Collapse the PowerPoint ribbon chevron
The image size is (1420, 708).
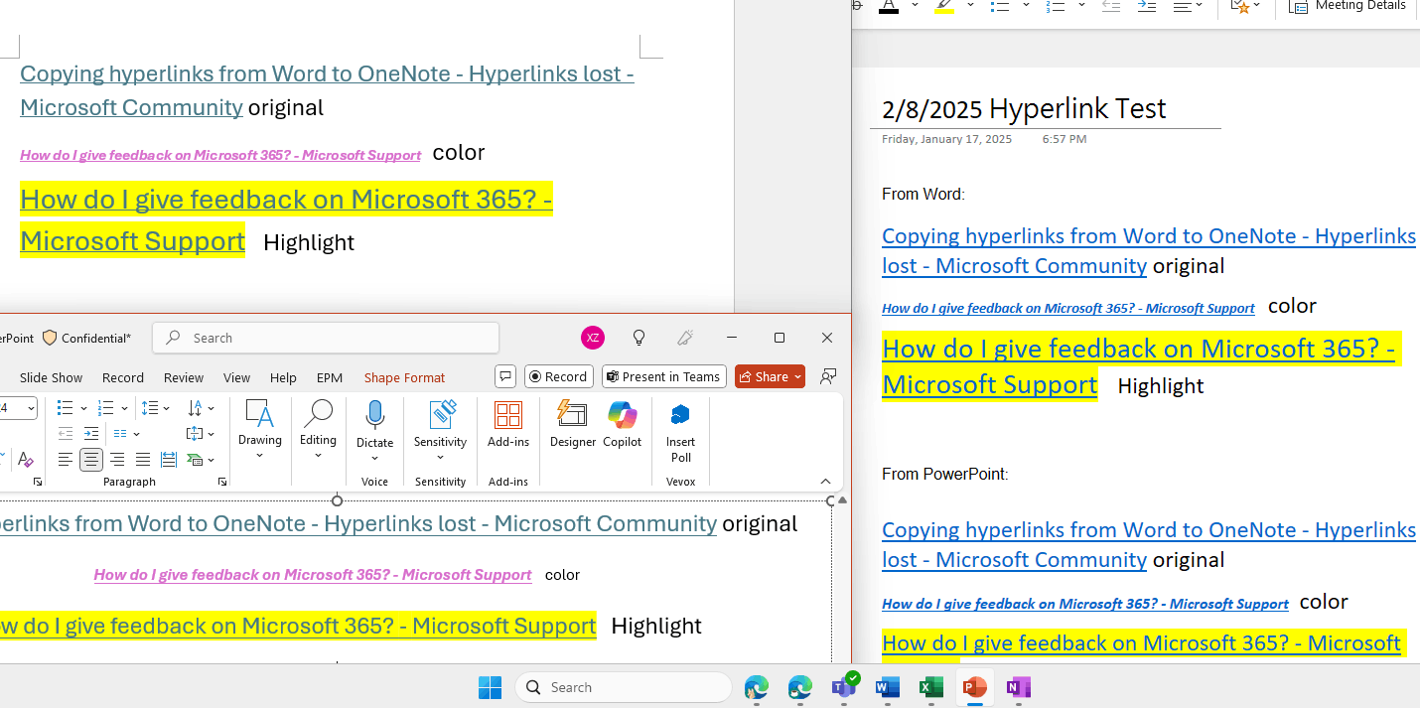tap(826, 482)
